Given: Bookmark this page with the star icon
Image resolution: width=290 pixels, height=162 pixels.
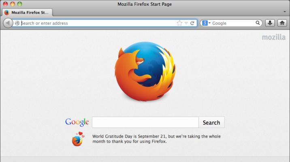Looking at the screenshot, I should pos(179,23).
